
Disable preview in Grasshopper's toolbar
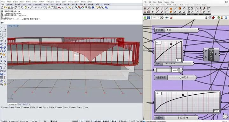[206, 18]
